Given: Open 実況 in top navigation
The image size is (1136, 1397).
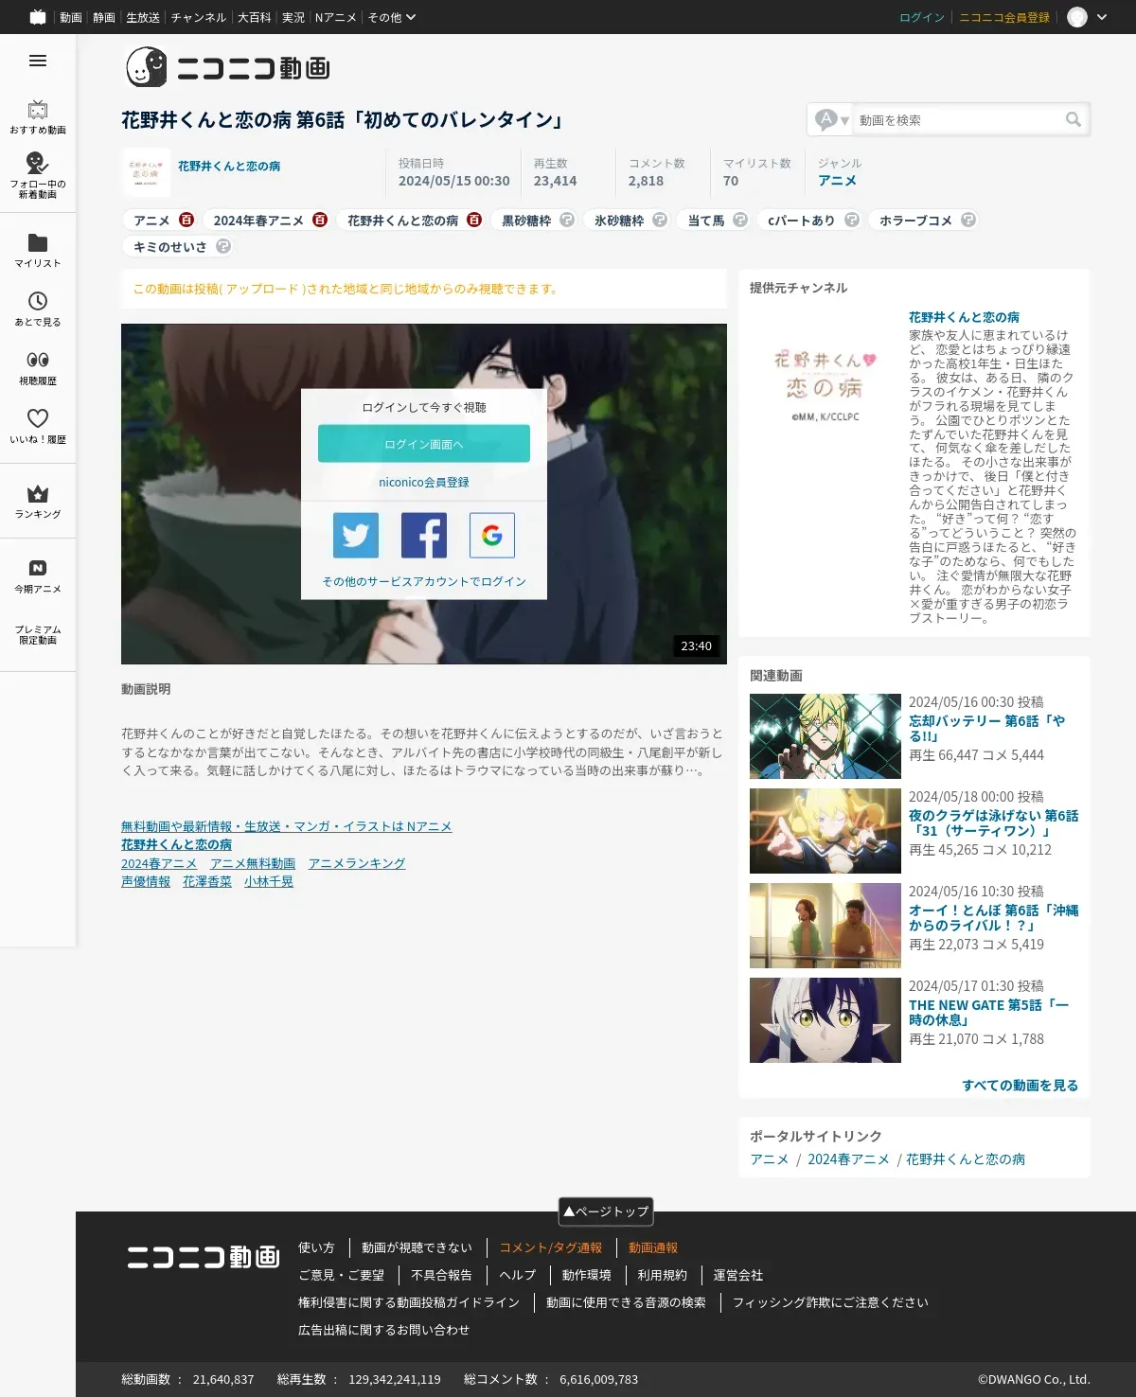Looking at the screenshot, I should click(x=293, y=17).
